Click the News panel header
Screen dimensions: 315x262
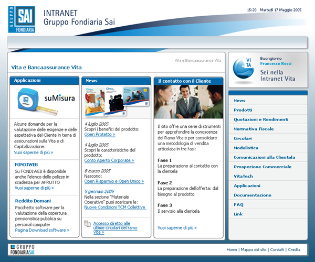point(117,81)
